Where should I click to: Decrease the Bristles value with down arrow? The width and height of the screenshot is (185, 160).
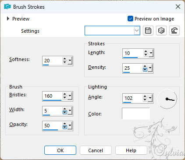pos(65,98)
